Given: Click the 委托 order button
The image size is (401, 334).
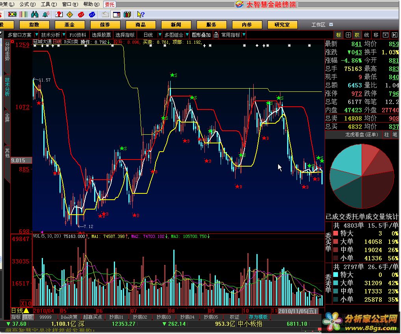Looking at the screenshot, I should click(110, 4).
